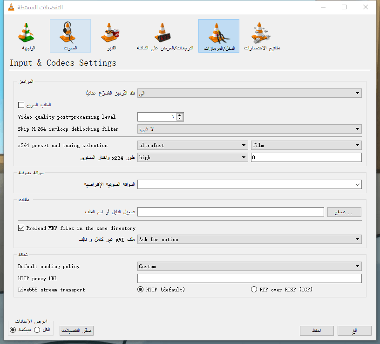Open Default caching policy dropdown

click(x=250, y=266)
